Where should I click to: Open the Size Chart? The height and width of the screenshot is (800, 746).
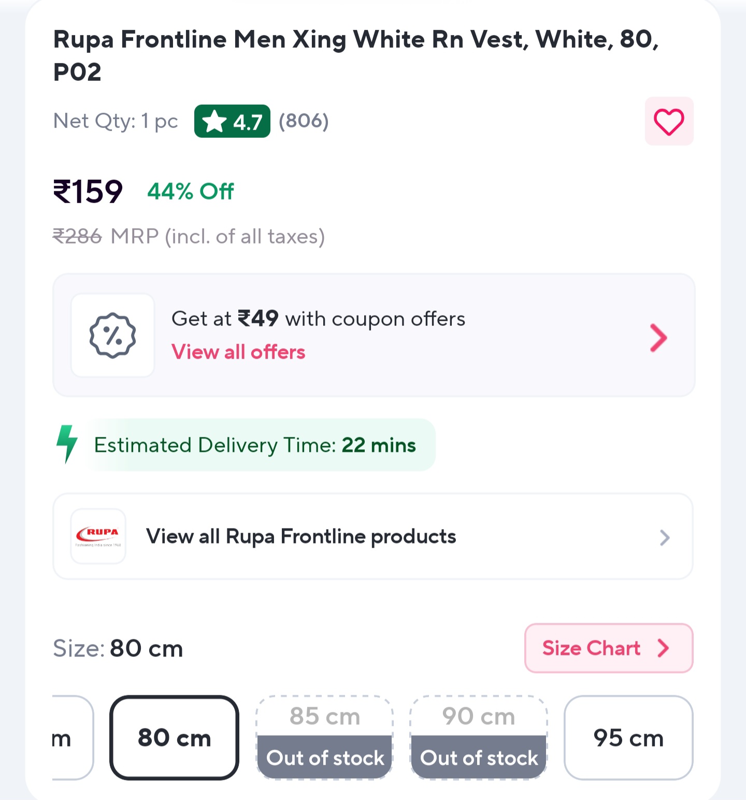tap(592, 648)
